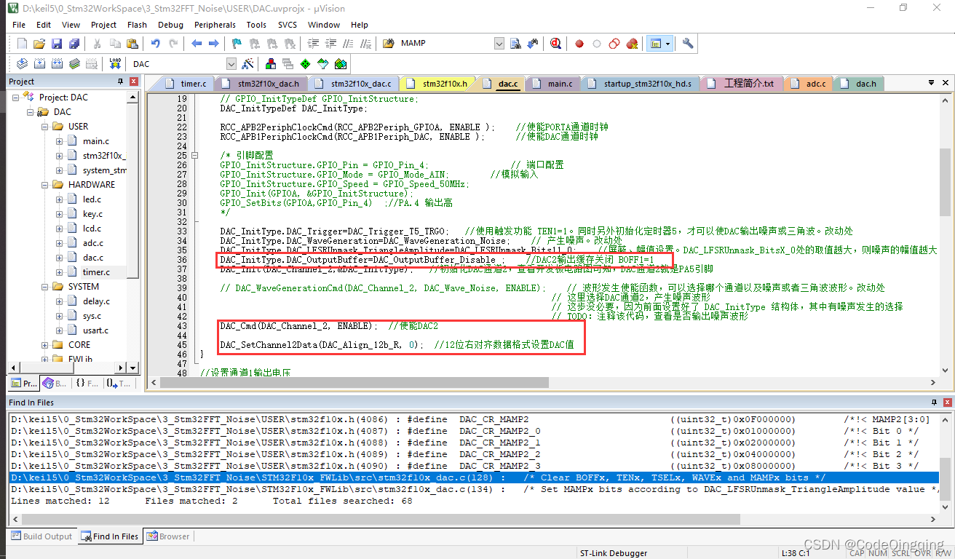This screenshot has height=559, width=955.
Task: Select delay.c in the project tree
Action: (x=96, y=301)
